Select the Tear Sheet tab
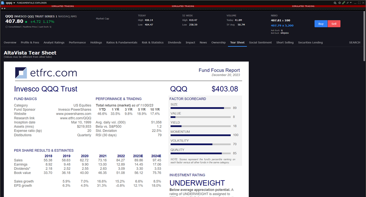Image resolution: width=366 pixels, height=197 pixels. coord(237,42)
